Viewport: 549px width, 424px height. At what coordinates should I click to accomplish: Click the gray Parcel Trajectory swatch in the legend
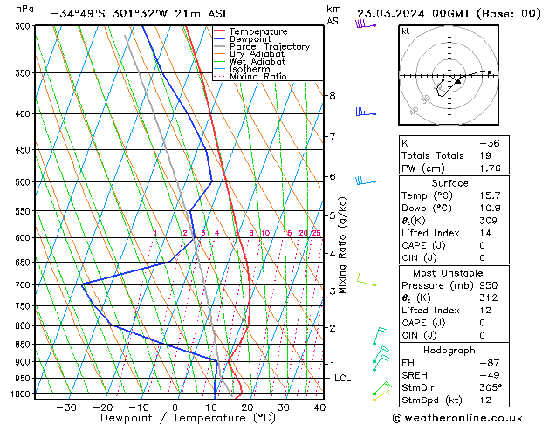pos(220,46)
